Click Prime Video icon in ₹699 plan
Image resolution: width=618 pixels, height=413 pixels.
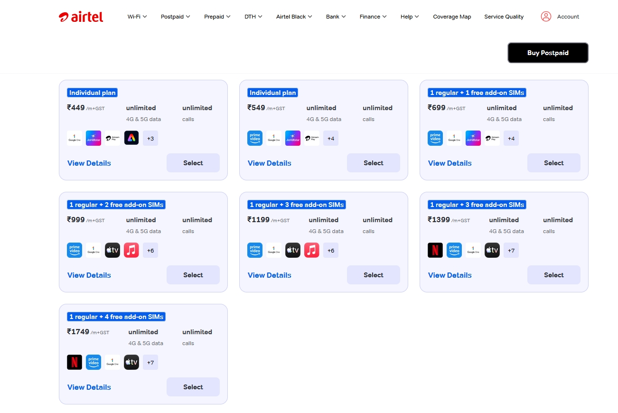click(x=435, y=138)
